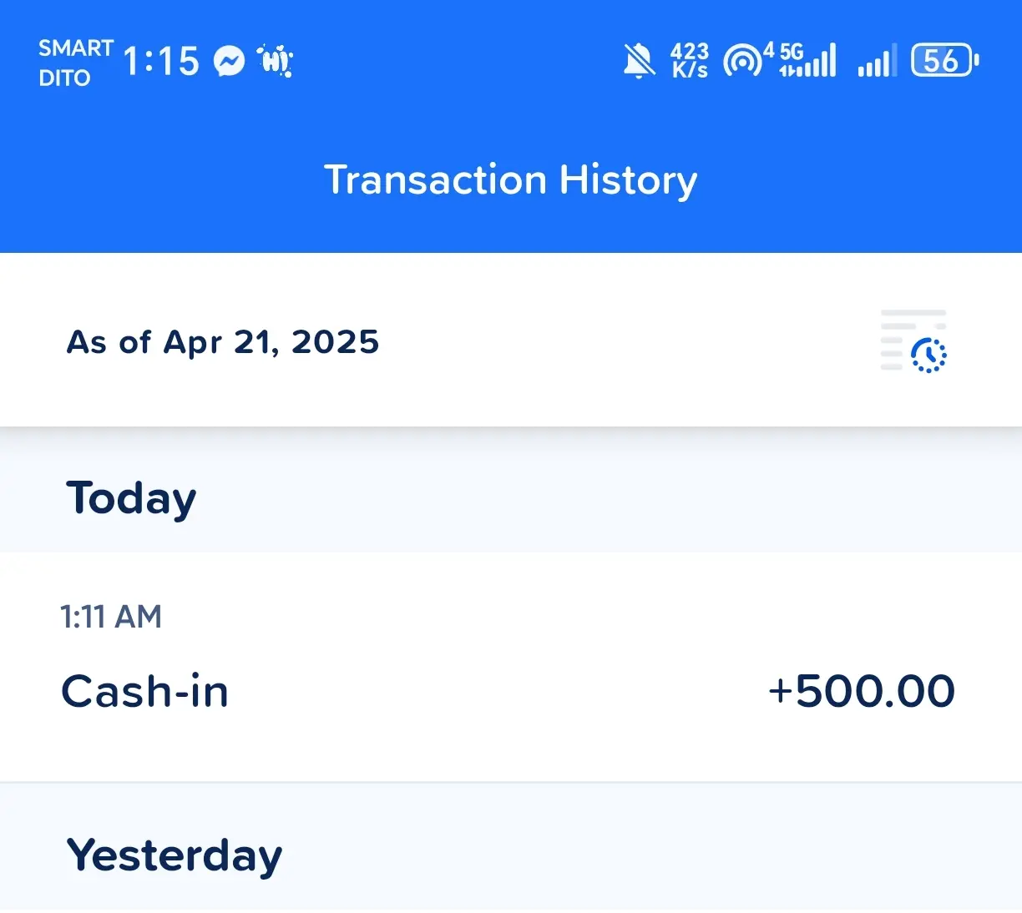This screenshot has width=1022, height=913.
Task: Tap the 1:11 AM timestamp
Action: [111, 617]
